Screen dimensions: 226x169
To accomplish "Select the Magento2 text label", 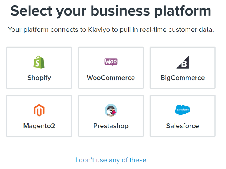I will pos(39,126).
